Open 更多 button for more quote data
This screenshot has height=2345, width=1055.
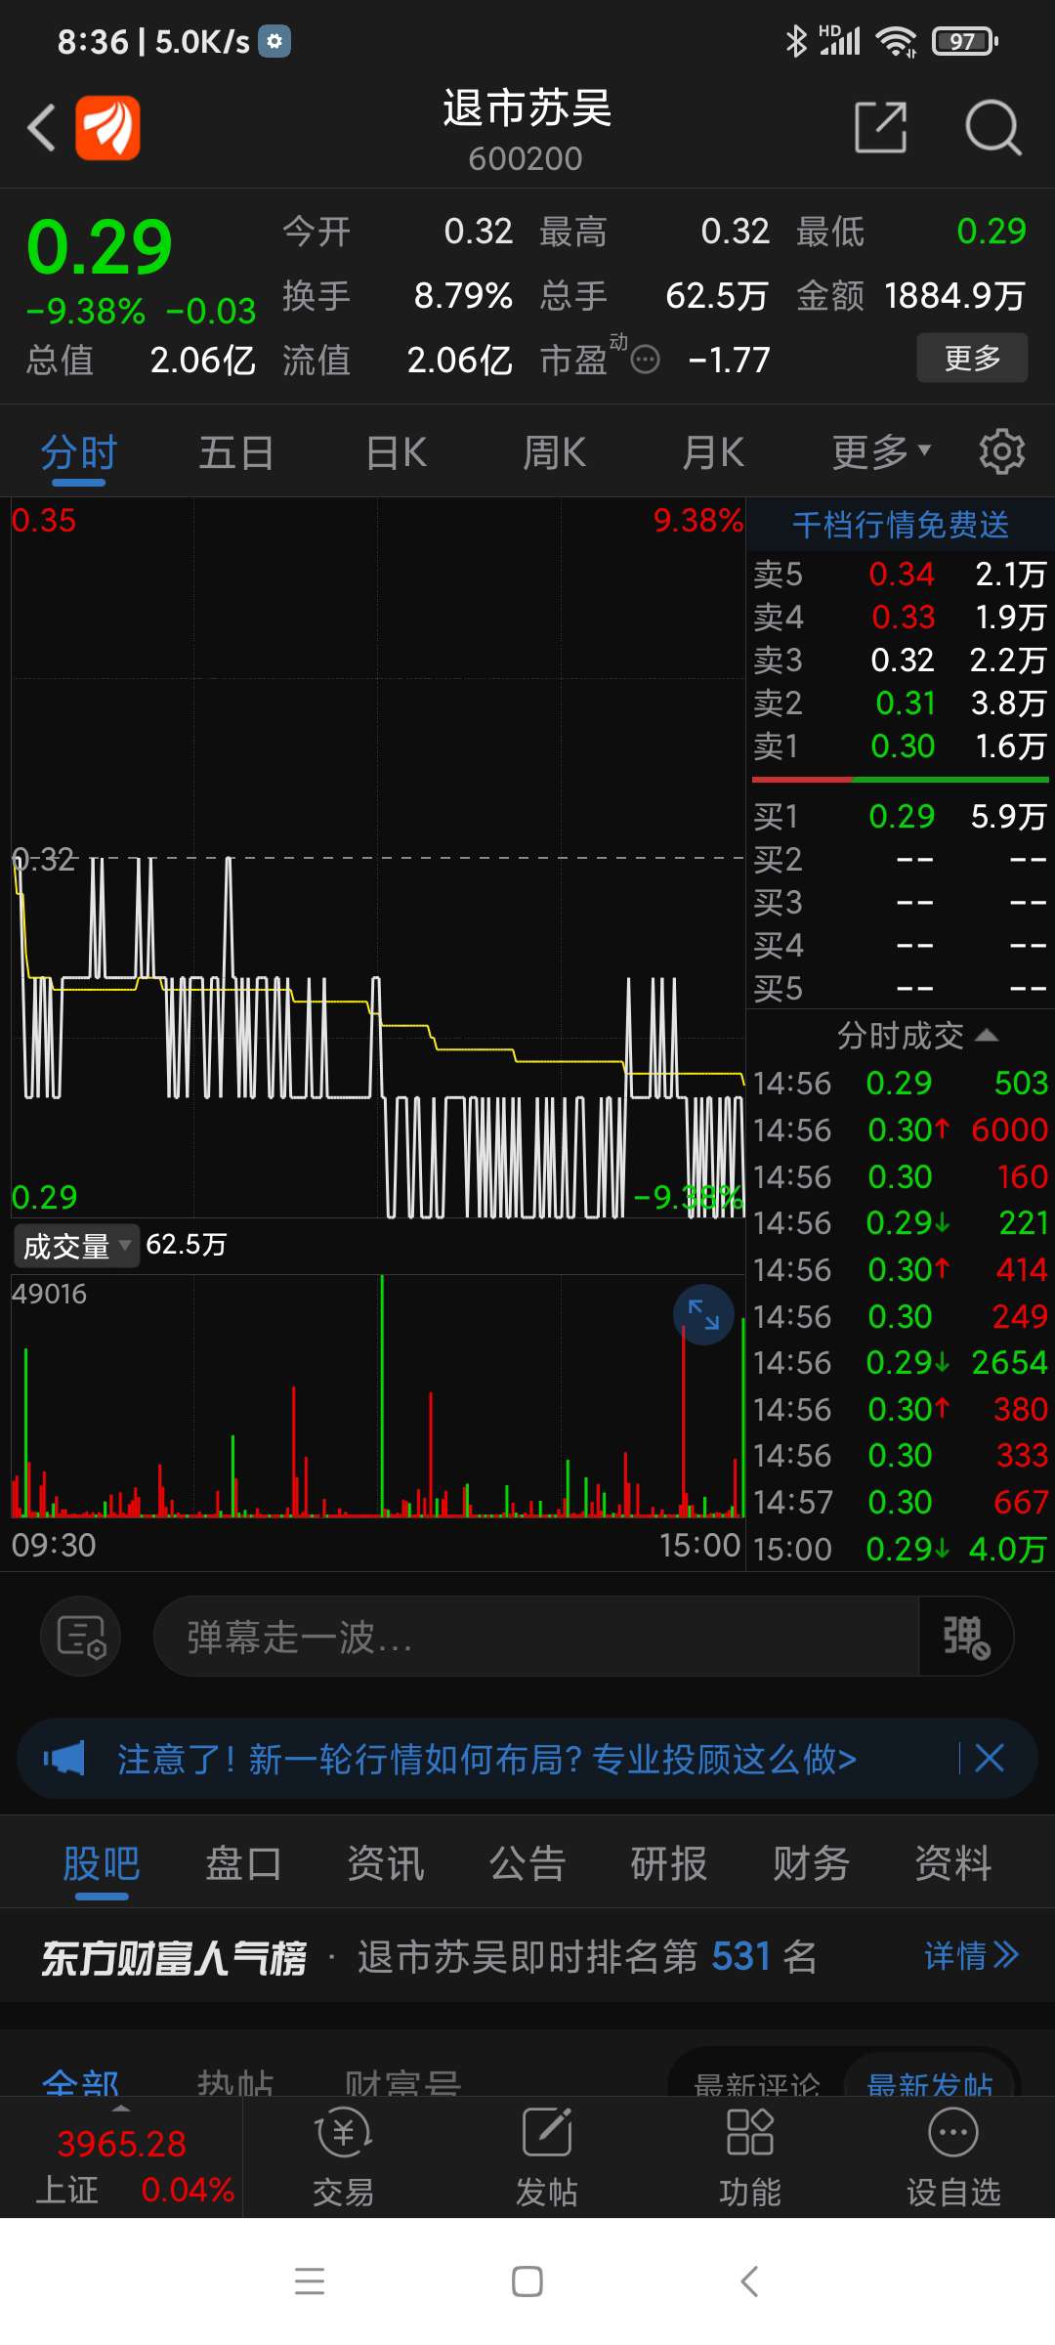click(972, 358)
